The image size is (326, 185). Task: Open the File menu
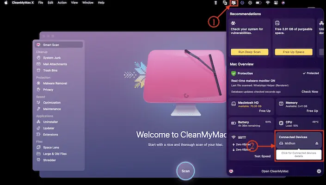point(41,3)
